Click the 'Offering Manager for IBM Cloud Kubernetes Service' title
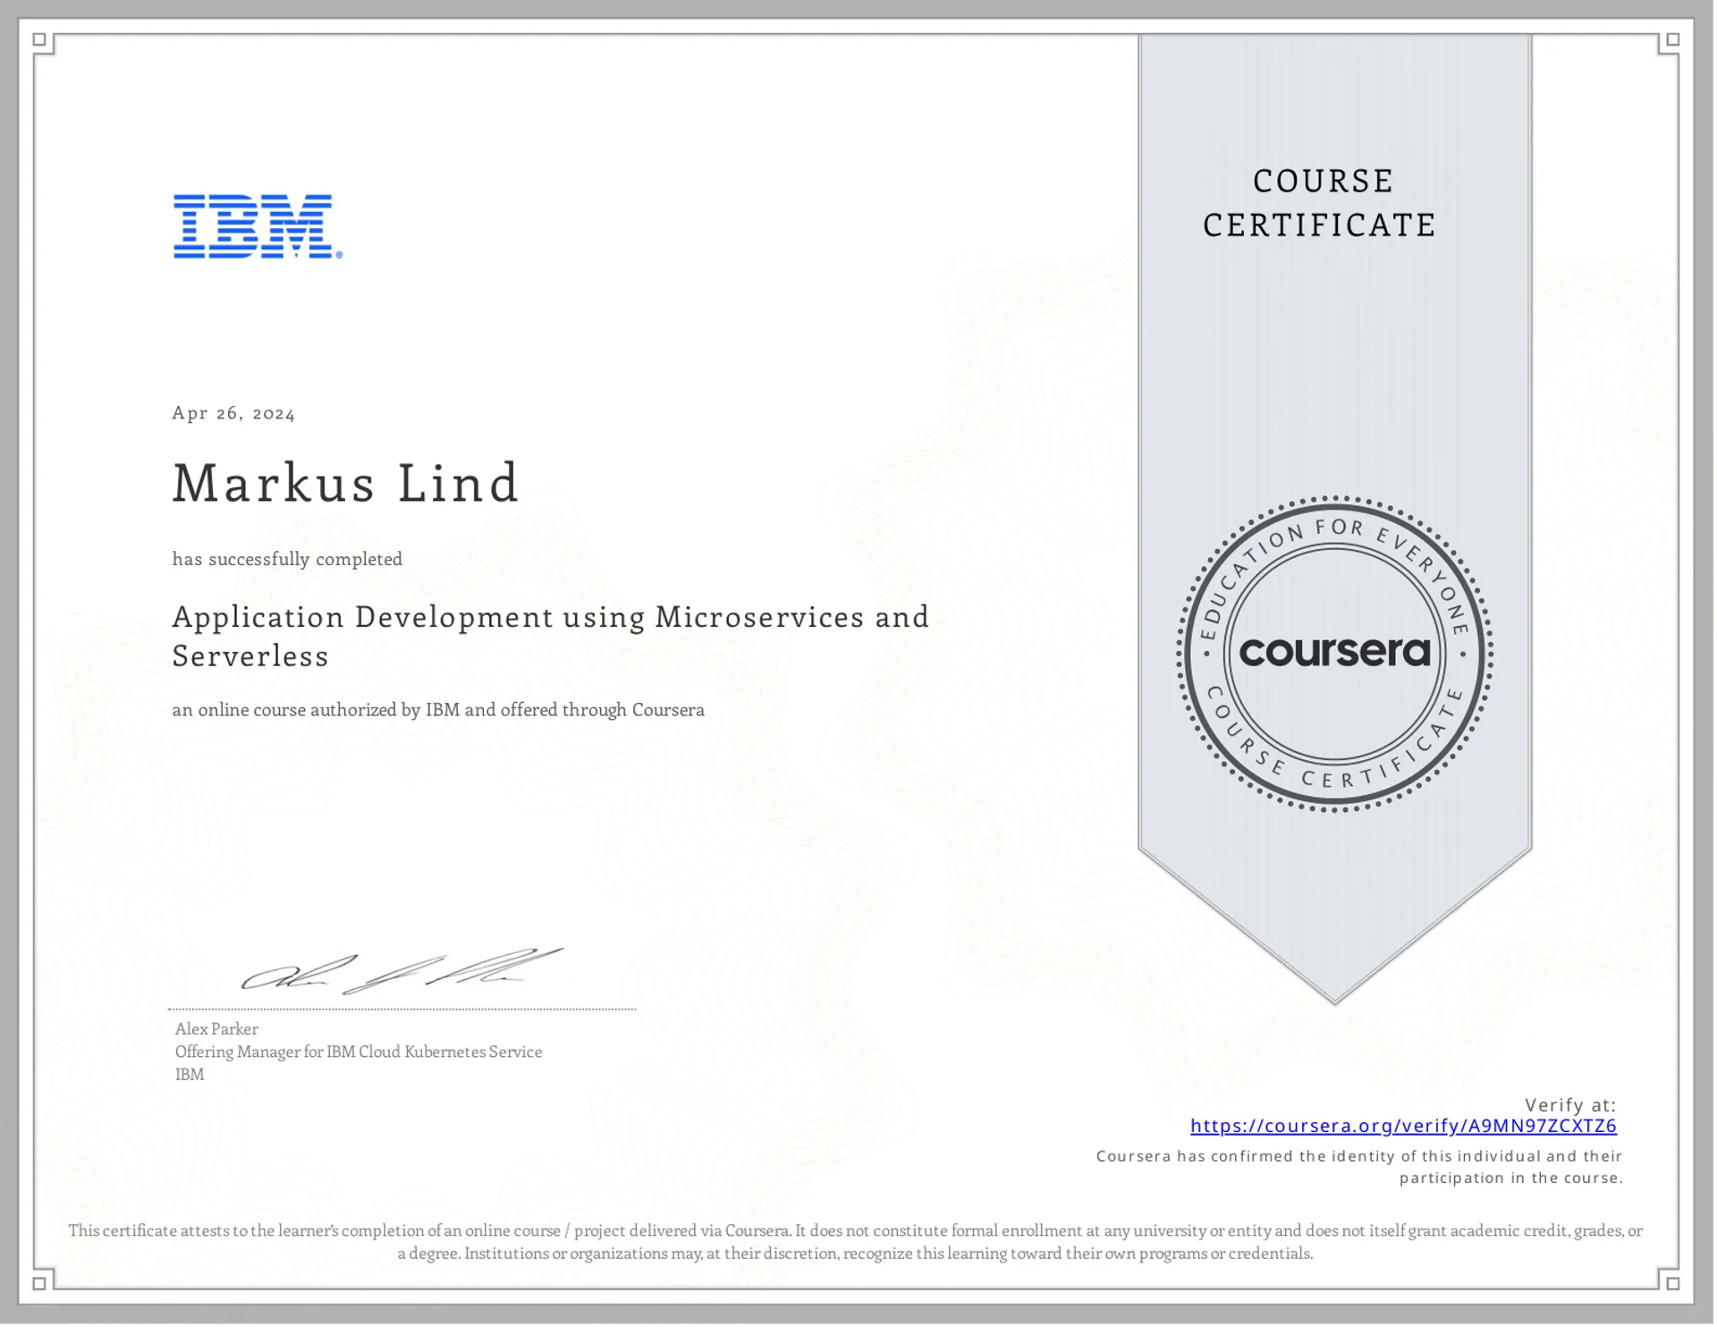 (x=359, y=1053)
